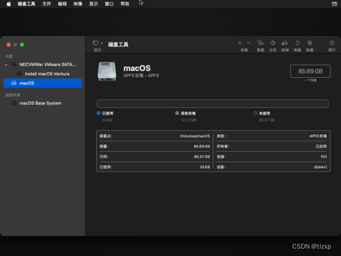The width and height of the screenshot is (341, 256).
Task: Click the 33 KB used value in table
Action: click(x=205, y=167)
